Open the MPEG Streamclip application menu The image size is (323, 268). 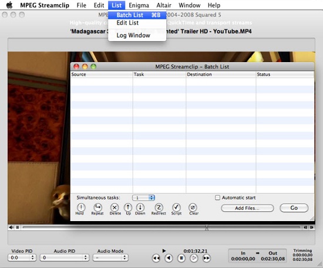coord(45,5)
